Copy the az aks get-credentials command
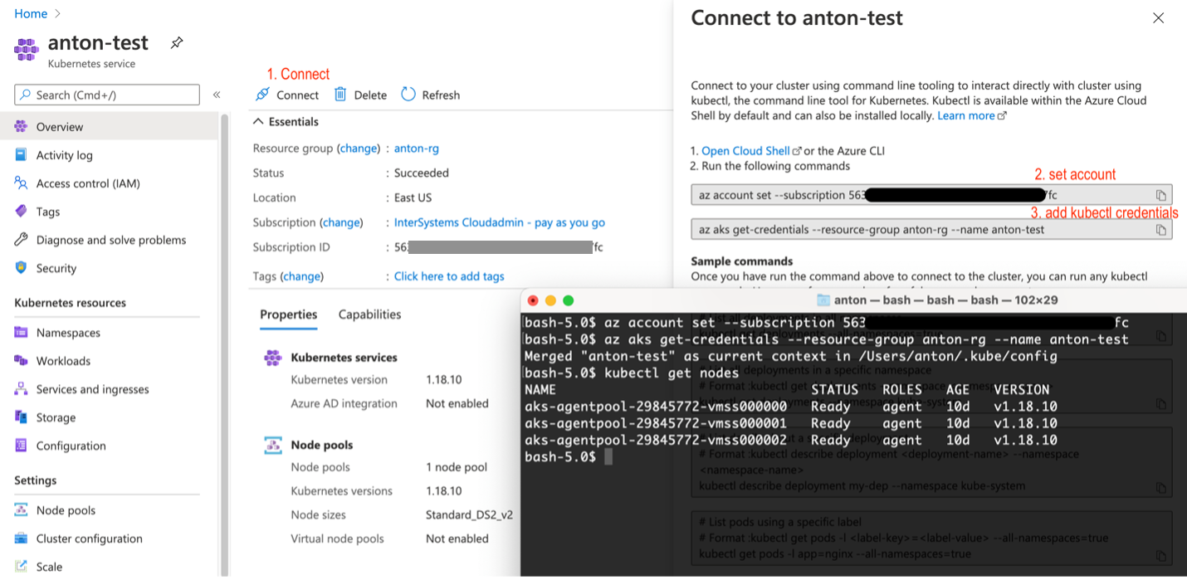The image size is (1187, 580). pyautogui.click(x=1160, y=230)
